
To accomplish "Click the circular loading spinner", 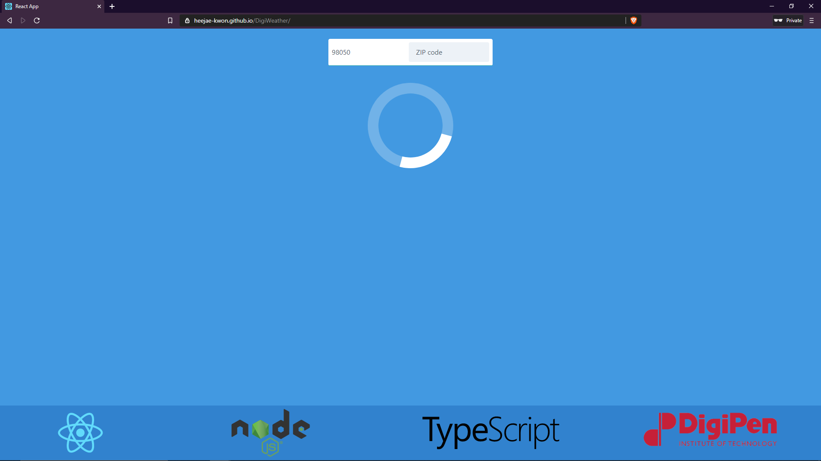I will (410, 125).
